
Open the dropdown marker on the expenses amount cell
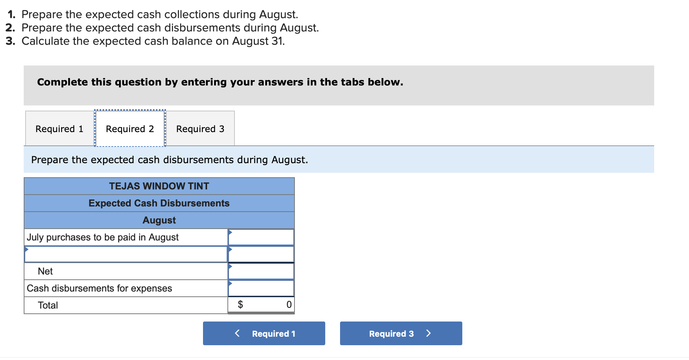pos(230,283)
